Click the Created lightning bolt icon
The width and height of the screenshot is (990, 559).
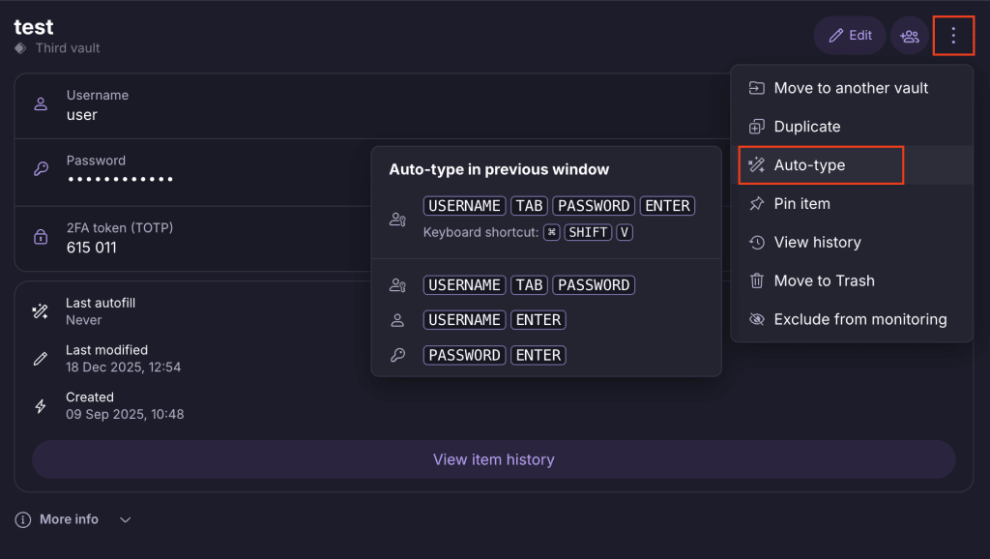coord(41,406)
